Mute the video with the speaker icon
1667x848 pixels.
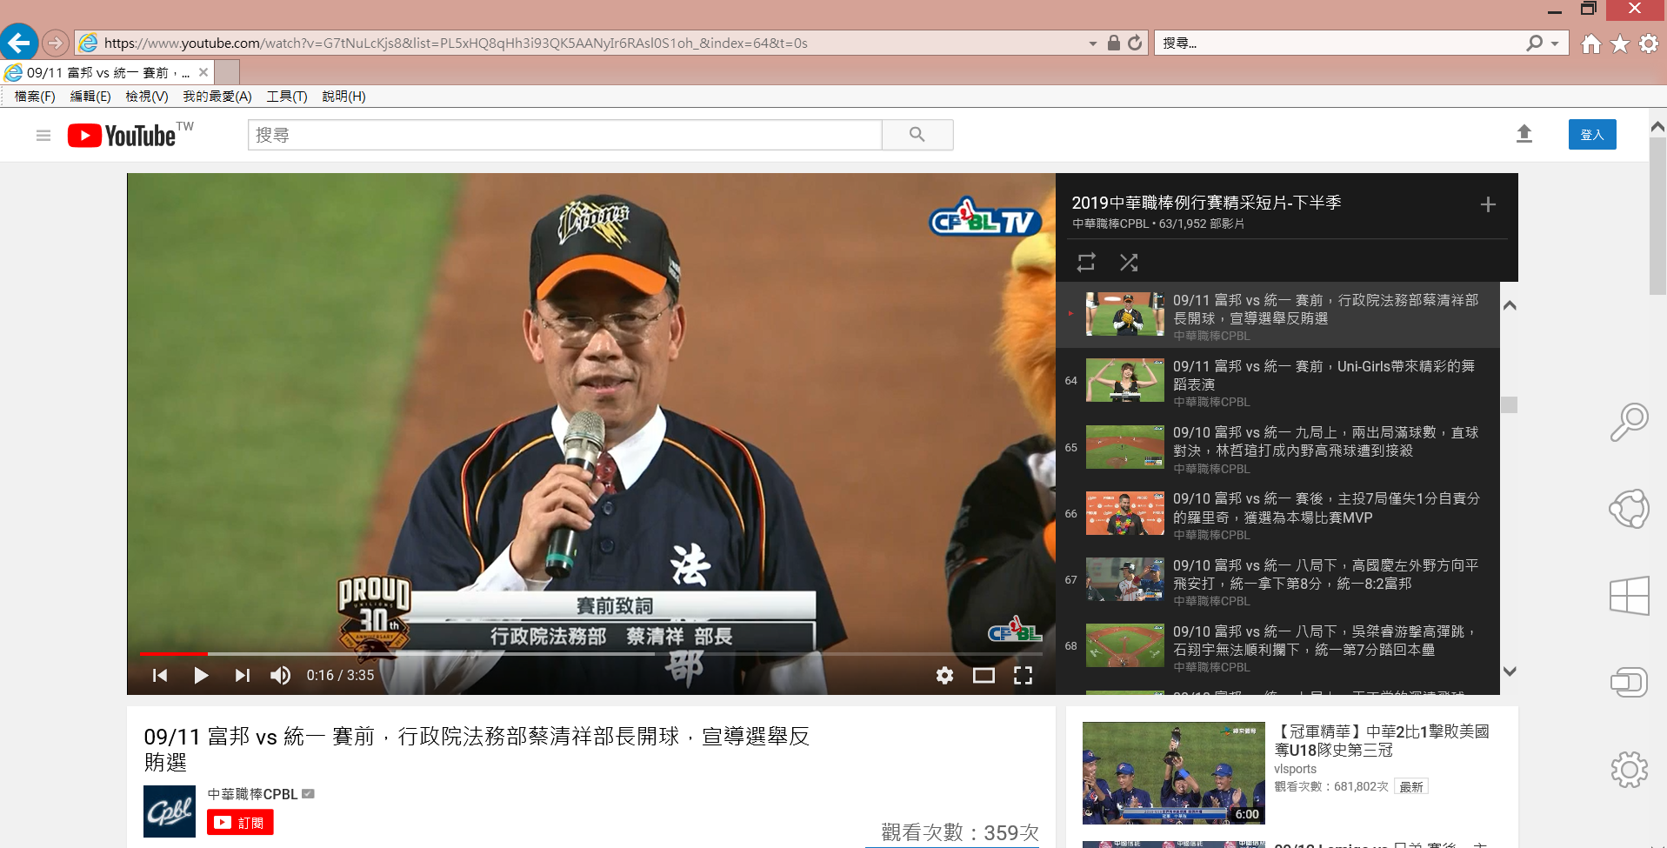[280, 676]
